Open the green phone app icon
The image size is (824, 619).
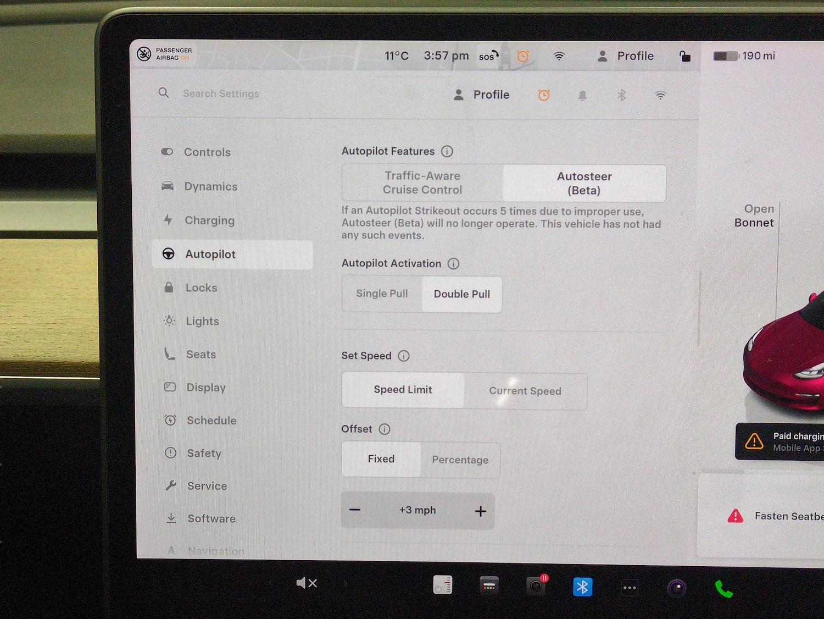(723, 589)
